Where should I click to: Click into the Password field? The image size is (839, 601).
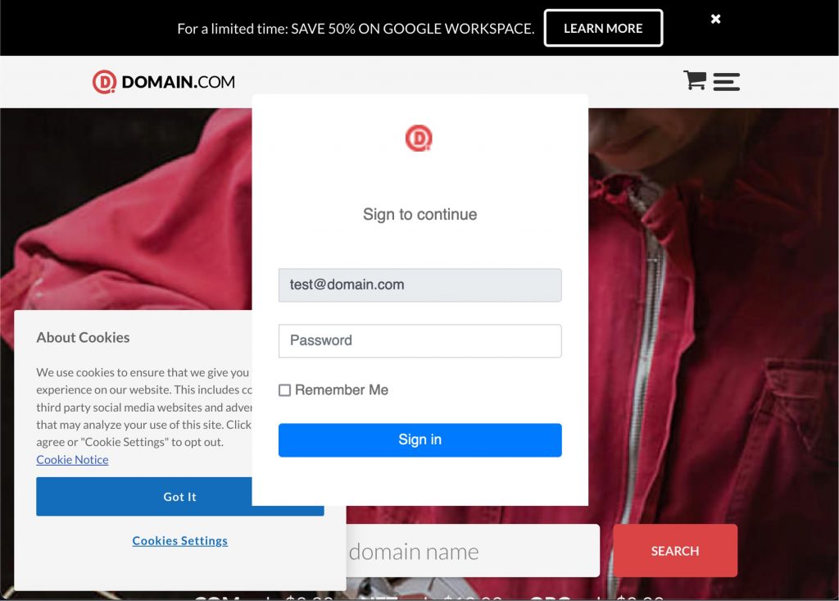coord(419,341)
